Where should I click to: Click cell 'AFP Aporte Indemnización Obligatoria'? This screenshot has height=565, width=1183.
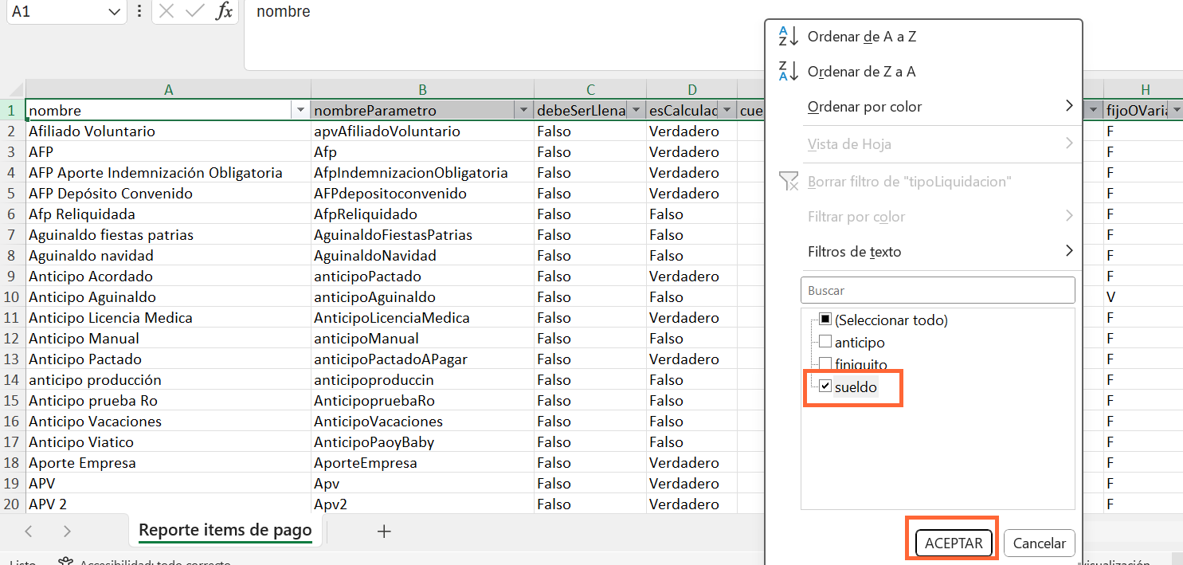click(168, 172)
